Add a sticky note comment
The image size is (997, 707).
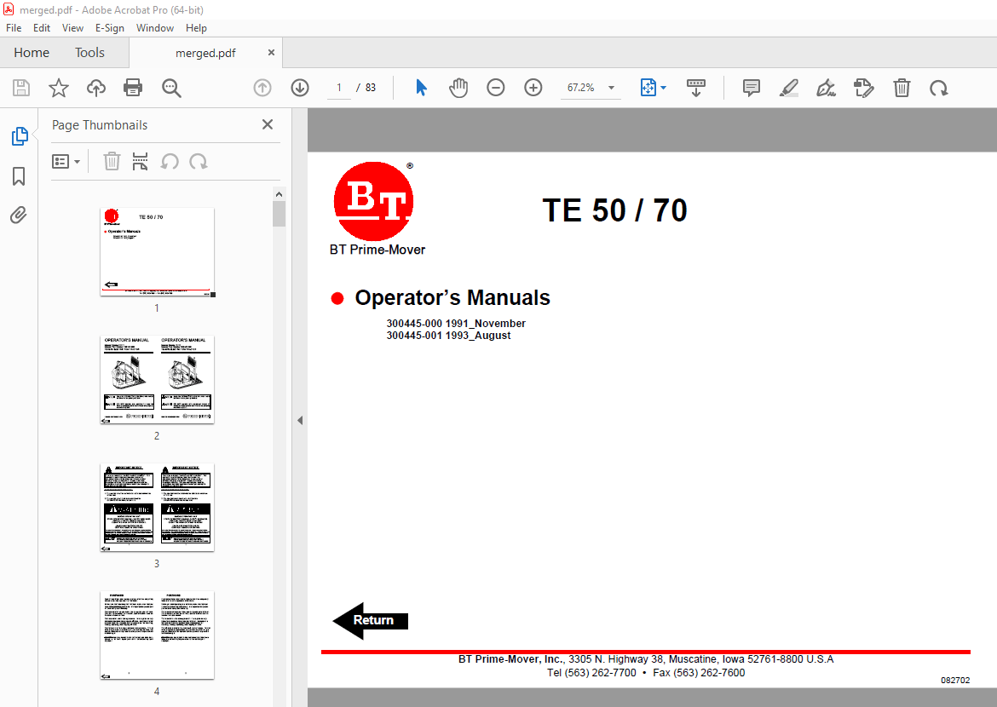(x=751, y=88)
